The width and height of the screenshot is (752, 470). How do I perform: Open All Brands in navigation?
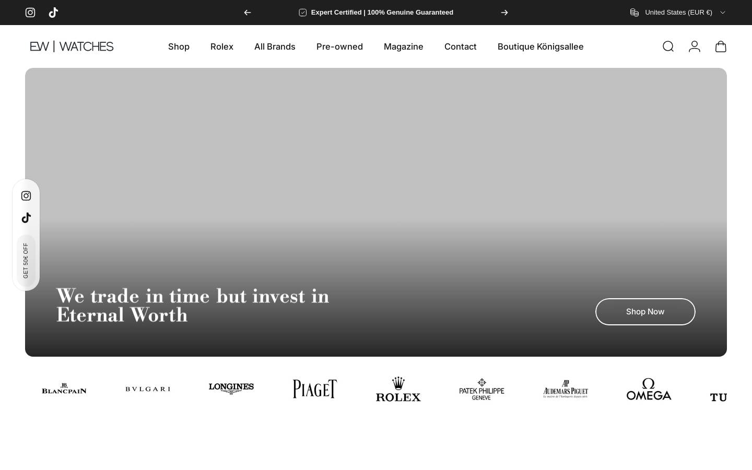(x=275, y=46)
